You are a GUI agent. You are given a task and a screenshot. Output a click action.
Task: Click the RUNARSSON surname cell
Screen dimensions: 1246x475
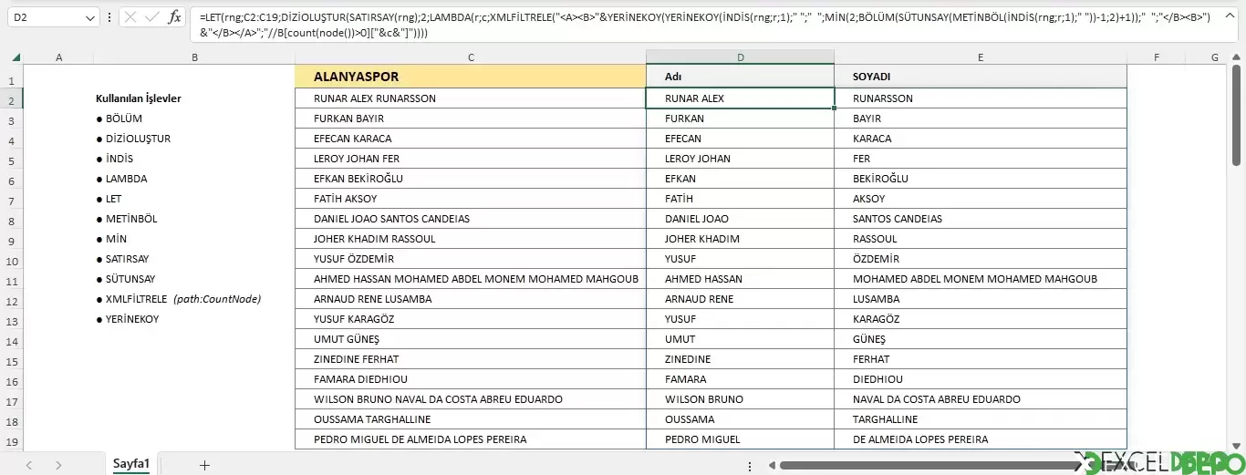[x=981, y=98]
